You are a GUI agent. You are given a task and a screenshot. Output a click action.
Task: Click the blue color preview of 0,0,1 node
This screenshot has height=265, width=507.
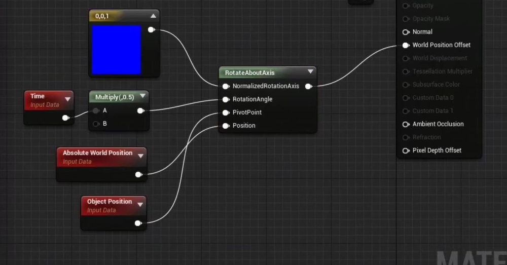tap(117, 50)
